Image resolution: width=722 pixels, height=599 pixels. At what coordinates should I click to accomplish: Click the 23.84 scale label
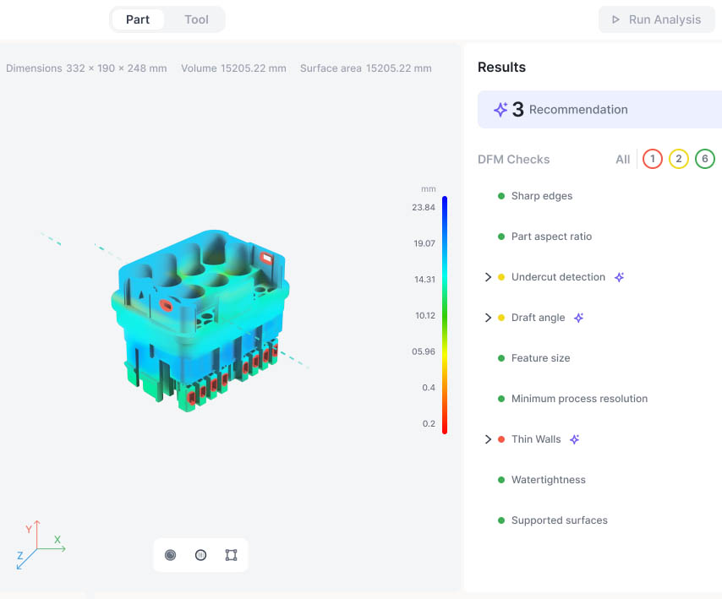pos(424,208)
